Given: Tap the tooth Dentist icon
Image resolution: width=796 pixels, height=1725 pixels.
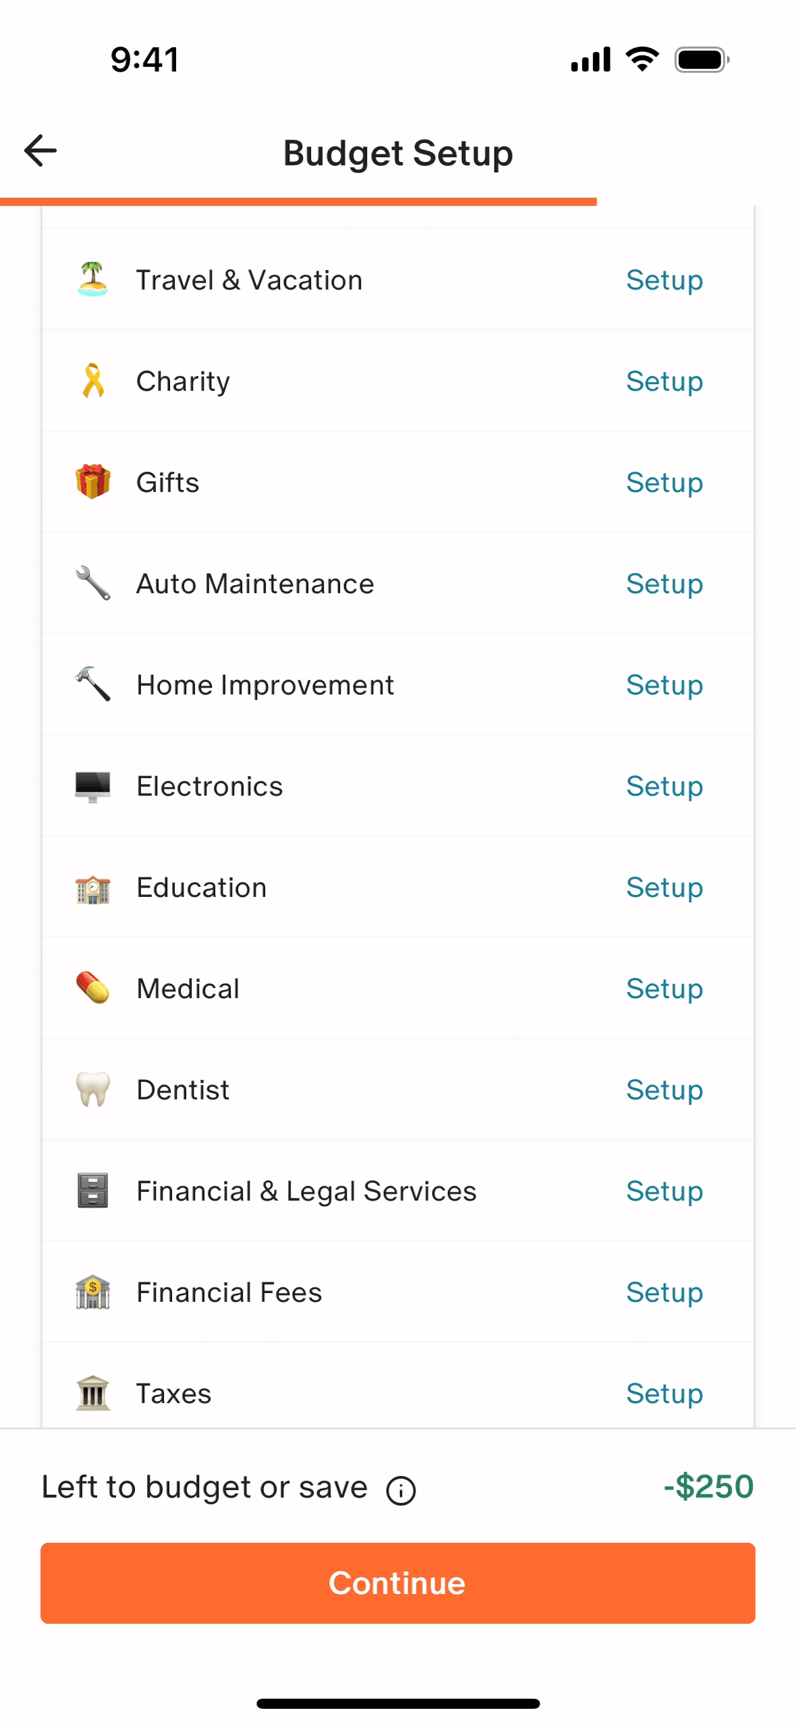Looking at the screenshot, I should 93,1090.
